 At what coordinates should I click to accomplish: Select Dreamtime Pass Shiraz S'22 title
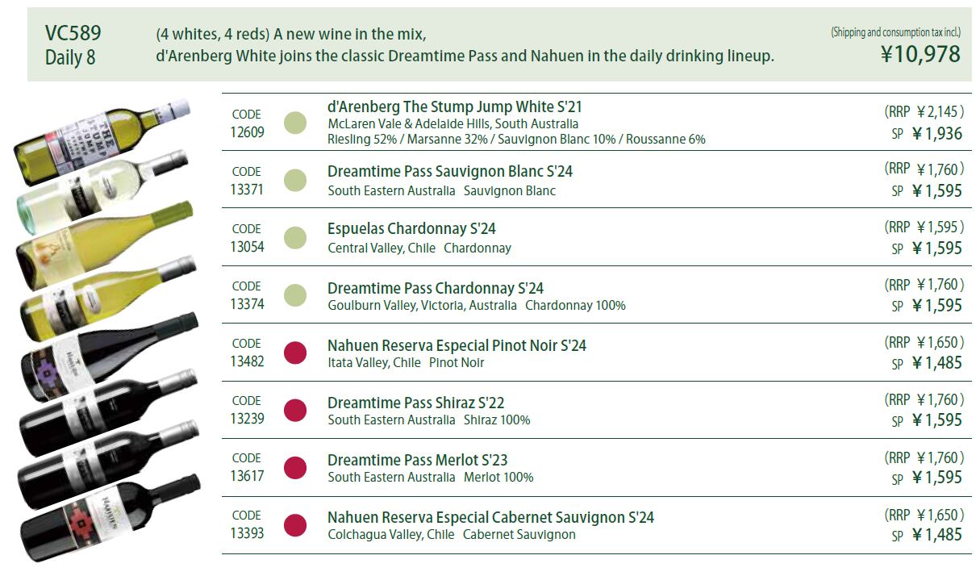(415, 403)
